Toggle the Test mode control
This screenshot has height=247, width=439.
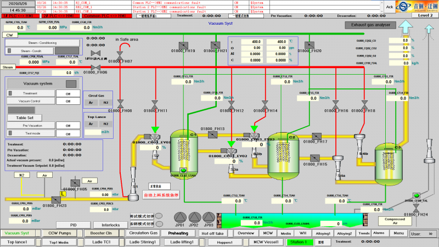(68, 133)
